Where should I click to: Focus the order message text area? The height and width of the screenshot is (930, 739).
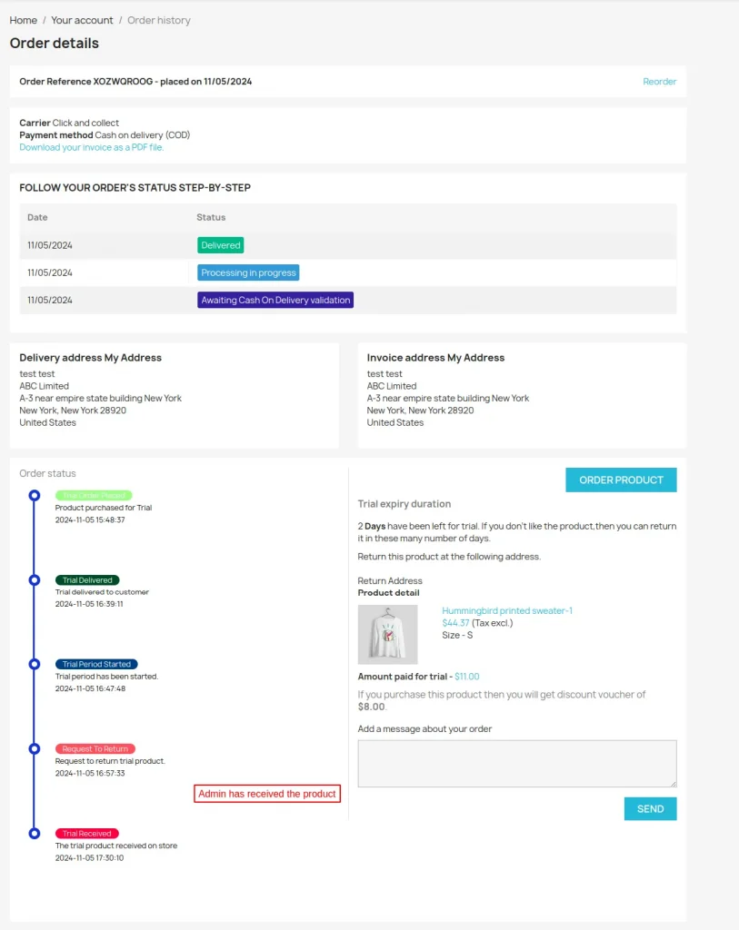517,763
